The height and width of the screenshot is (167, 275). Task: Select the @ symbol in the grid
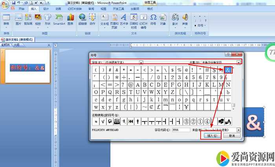(x=131, y=84)
